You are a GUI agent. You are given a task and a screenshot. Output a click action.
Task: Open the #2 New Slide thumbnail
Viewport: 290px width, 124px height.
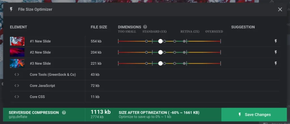(x=17, y=52)
